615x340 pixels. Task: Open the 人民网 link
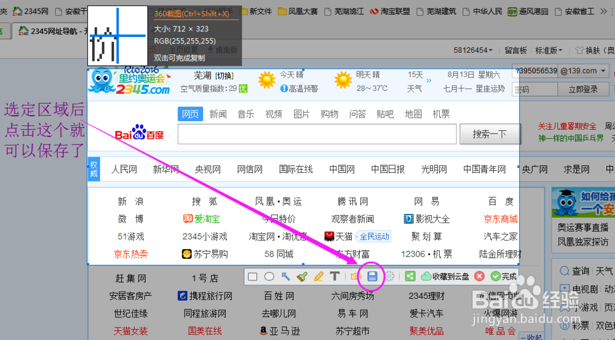[124, 170]
